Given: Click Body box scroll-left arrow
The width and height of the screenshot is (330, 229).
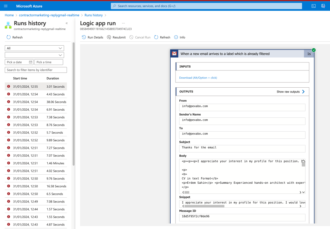Looking at the screenshot, I should (183, 192).
